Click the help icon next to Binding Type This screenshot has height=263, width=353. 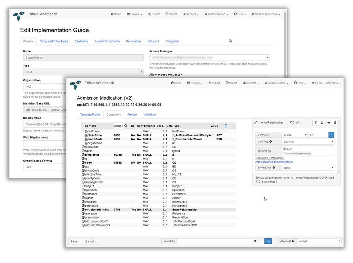point(274,167)
